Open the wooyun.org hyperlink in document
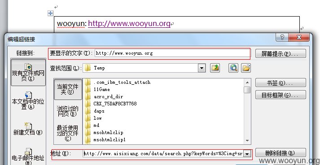 [129, 23]
